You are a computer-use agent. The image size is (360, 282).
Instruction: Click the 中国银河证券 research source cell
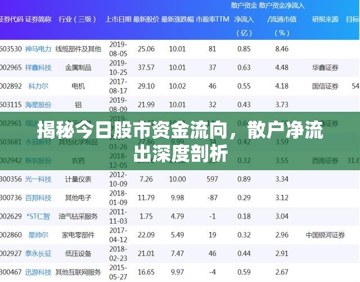[x=325, y=235]
